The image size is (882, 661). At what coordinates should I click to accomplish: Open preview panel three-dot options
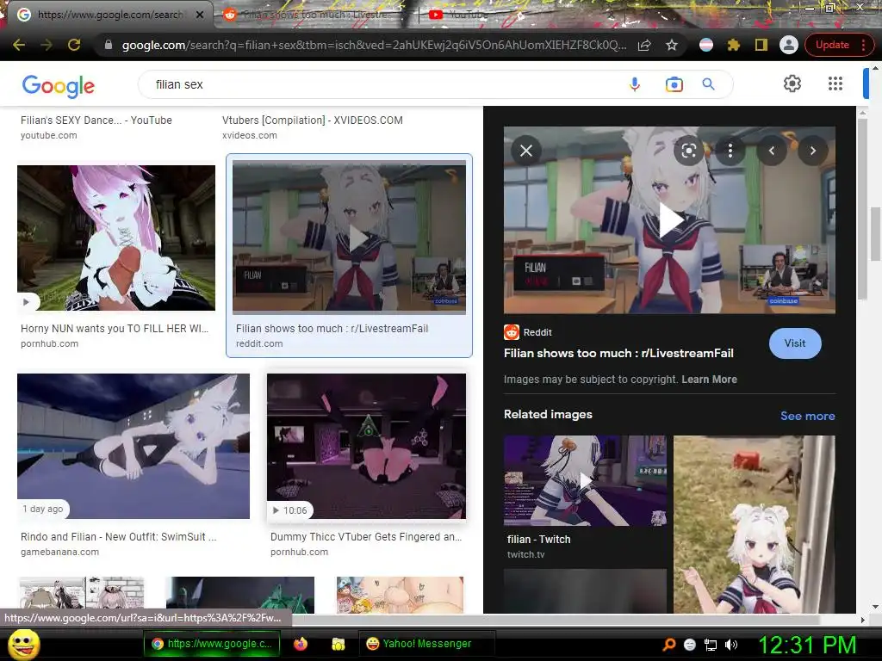730,151
